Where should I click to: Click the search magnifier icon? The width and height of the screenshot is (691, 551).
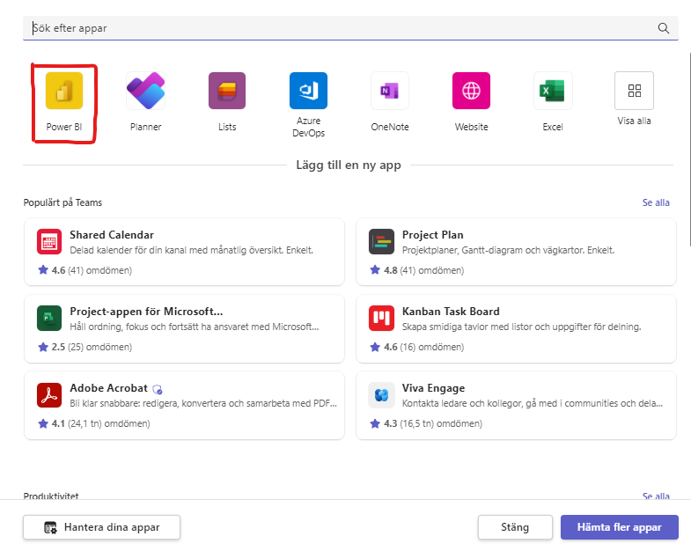(664, 28)
